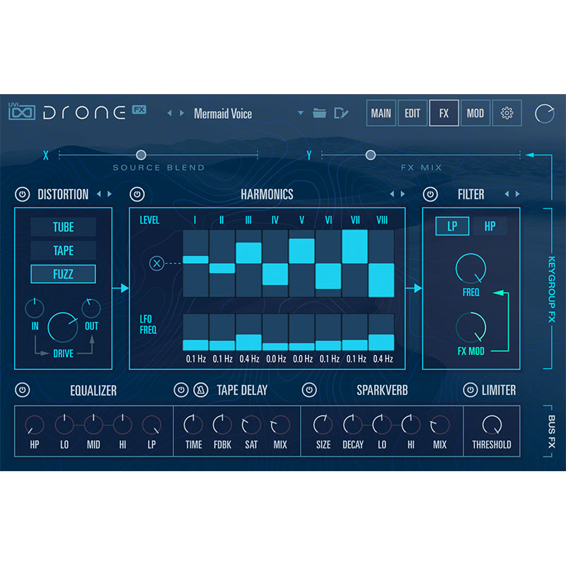Click the master volume knob in header
The image size is (566, 566).
coord(544,114)
